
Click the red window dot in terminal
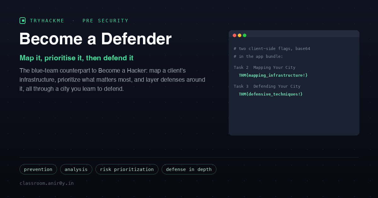pos(234,35)
